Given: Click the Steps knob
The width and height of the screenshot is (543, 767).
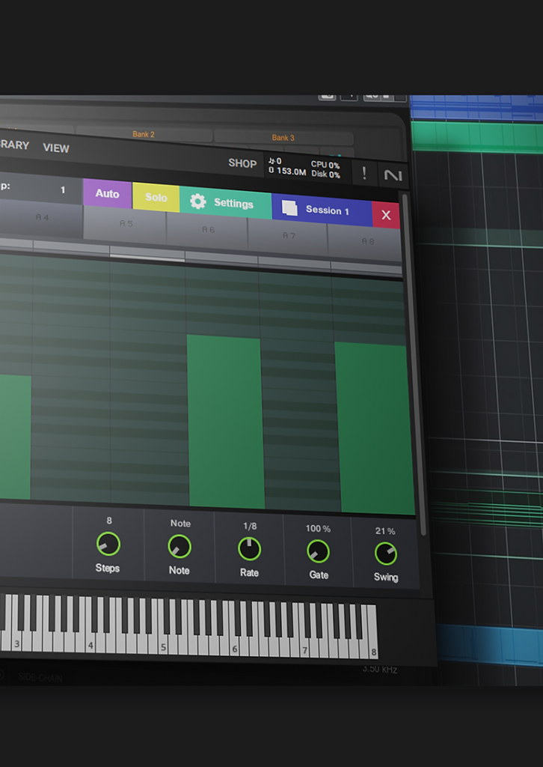Looking at the screenshot, I should (x=108, y=544).
